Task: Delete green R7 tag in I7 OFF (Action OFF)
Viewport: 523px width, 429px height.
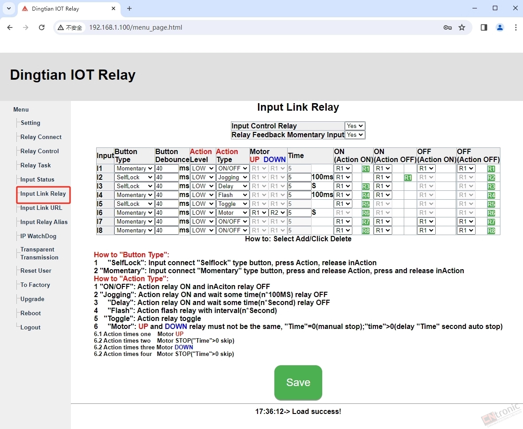Action: [x=491, y=221]
